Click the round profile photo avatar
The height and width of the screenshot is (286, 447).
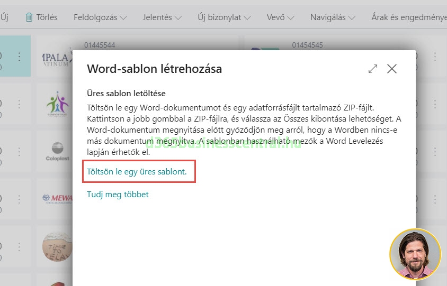(x=415, y=254)
